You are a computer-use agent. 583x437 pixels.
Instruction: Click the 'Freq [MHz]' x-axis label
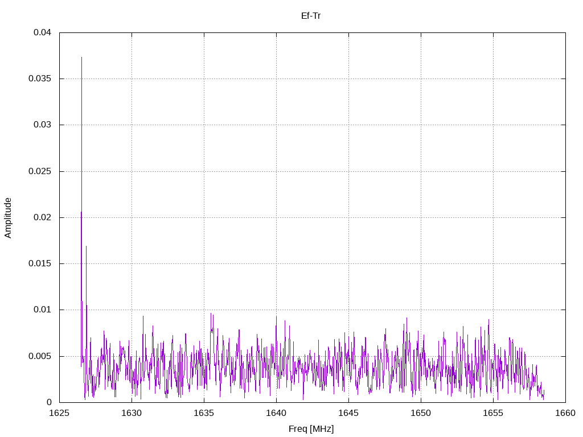tap(311, 429)
